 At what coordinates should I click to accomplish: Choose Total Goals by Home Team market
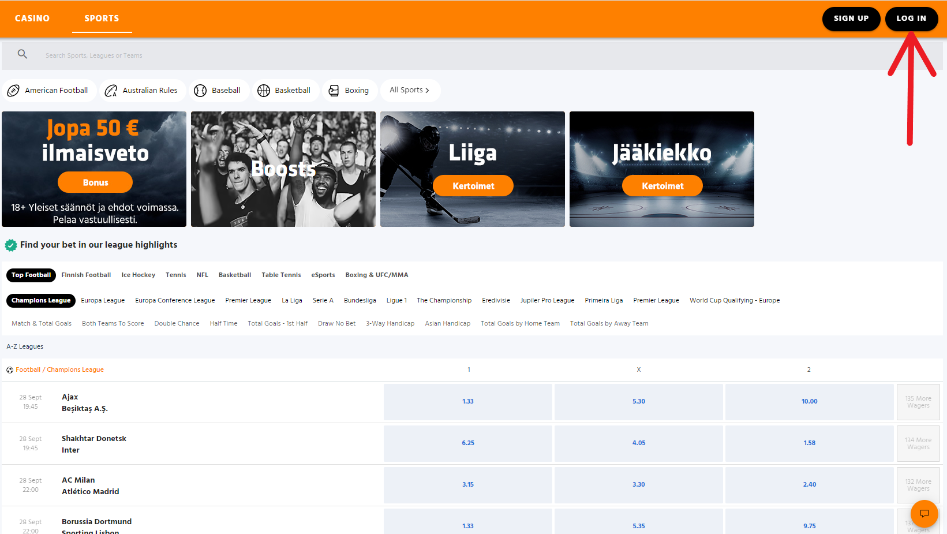click(x=520, y=324)
